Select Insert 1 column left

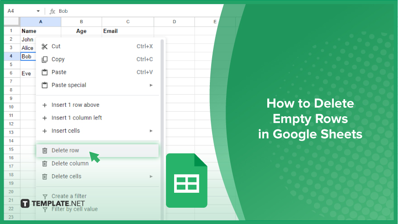[98, 118]
